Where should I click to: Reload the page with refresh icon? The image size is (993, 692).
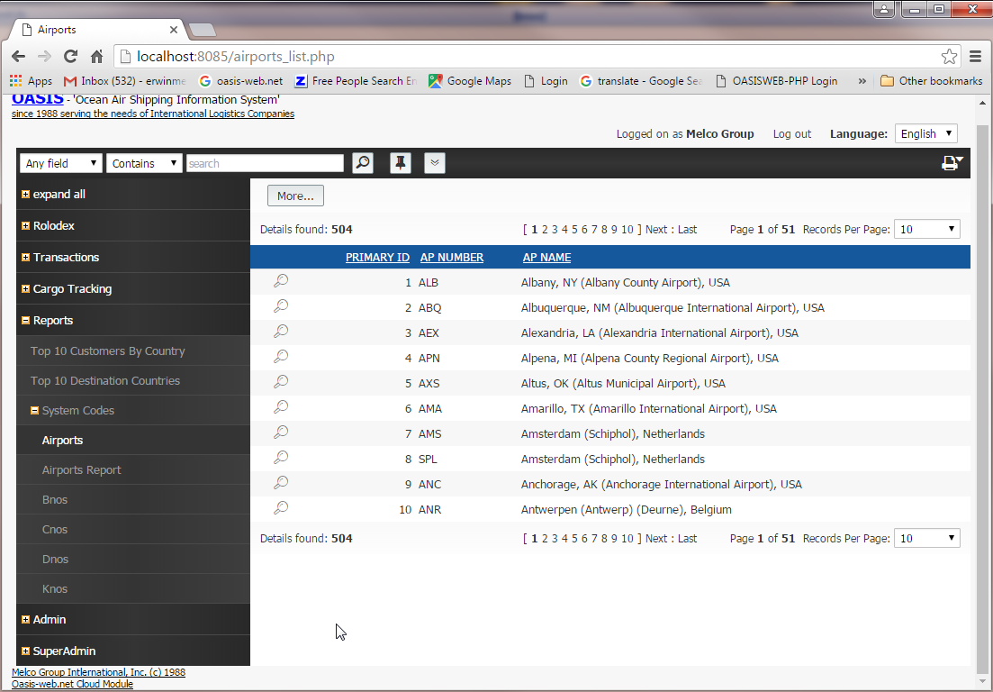click(70, 57)
